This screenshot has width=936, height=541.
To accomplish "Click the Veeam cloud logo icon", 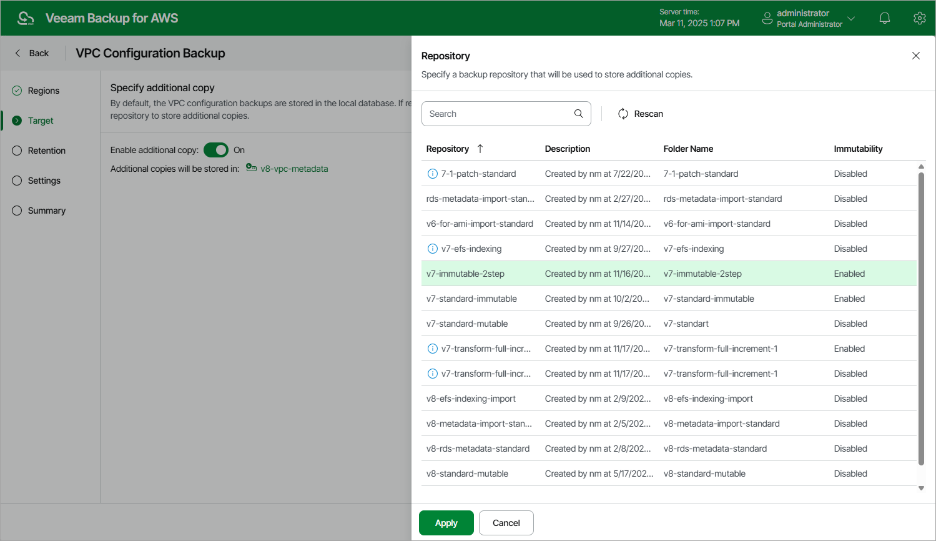I will [25, 18].
